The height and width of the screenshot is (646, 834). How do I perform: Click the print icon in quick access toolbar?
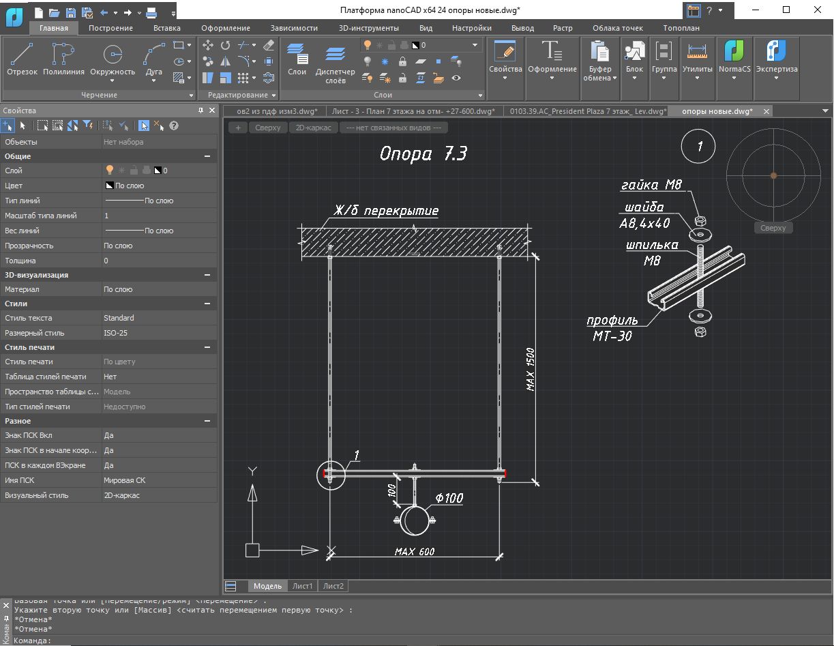[151, 12]
